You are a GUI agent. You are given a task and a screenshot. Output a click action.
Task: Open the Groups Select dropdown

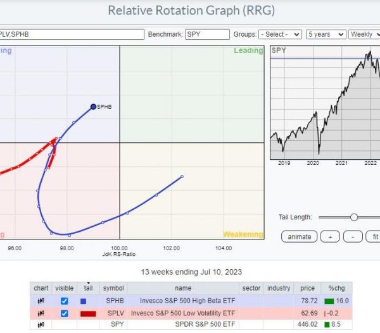click(x=280, y=34)
